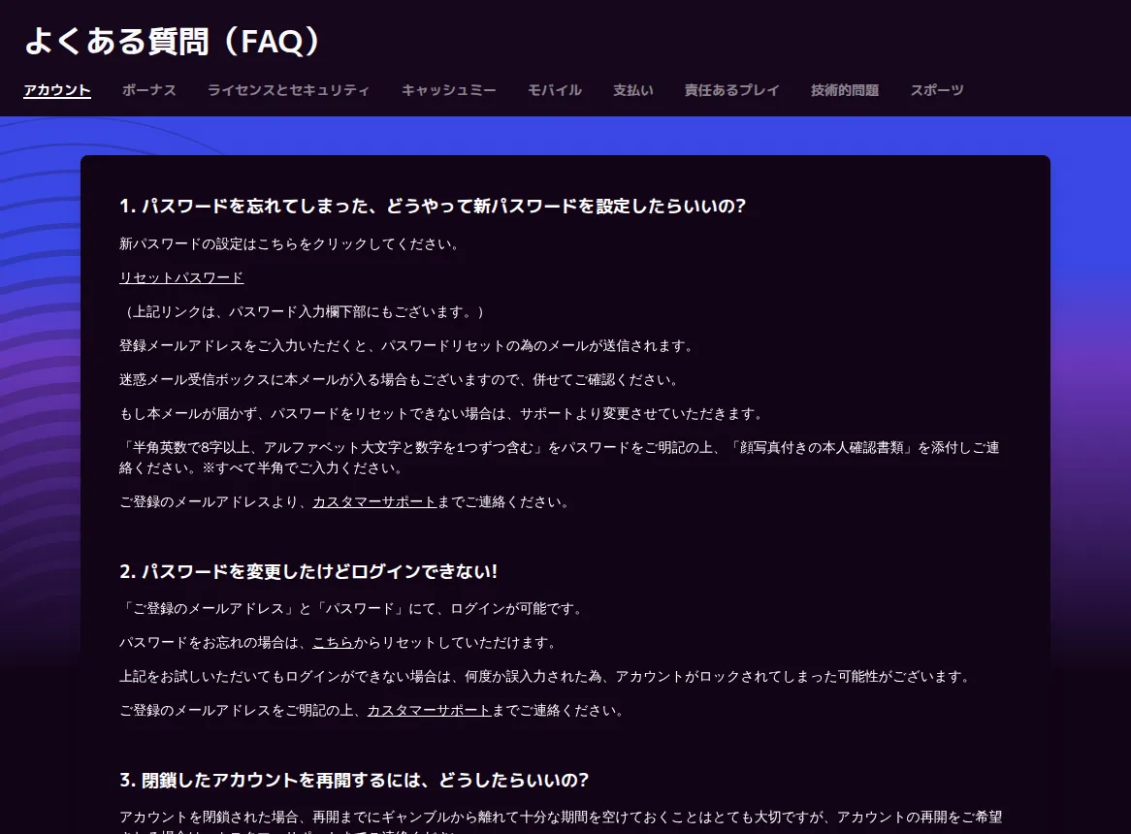Image resolution: width=1131 pixels, height=834 pixels.
Task: Click heading 1. パスワードを忘れてしまった
Action: (433, 207)
